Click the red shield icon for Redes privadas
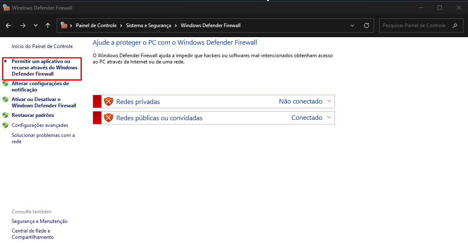 click(x=109, y=101)
